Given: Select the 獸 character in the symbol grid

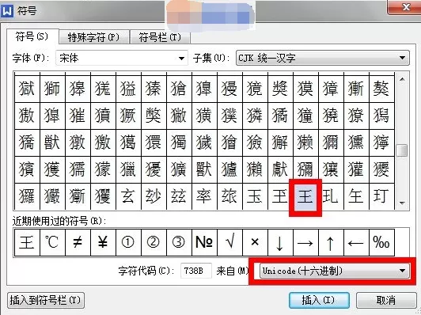Looking at the screenshot, I should (204, 169).
